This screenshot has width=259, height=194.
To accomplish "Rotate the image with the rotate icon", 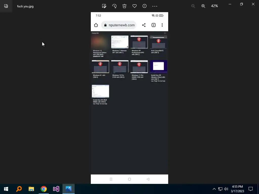I will pyautogui.click(x=114, y=6).
